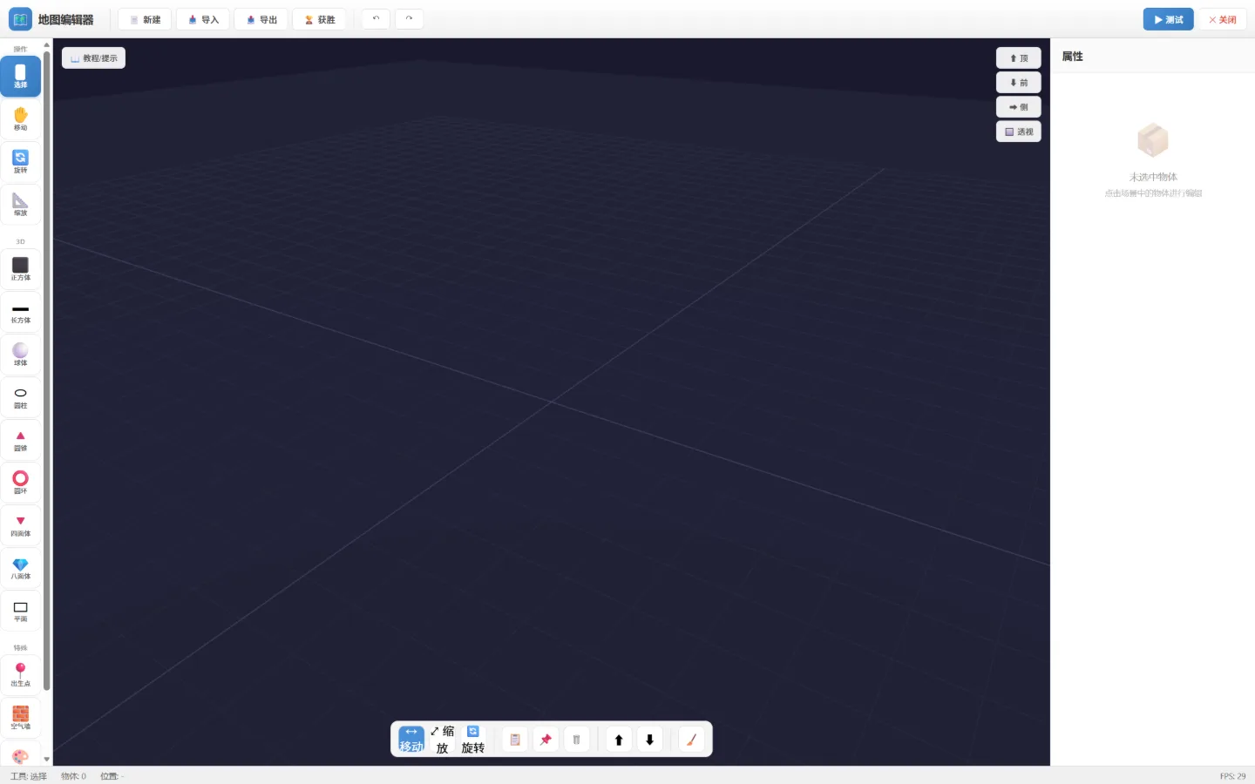
Task: Click the trash delete icon in bottom toolbar
Action: pyautogui.click(x=576, y=740)
